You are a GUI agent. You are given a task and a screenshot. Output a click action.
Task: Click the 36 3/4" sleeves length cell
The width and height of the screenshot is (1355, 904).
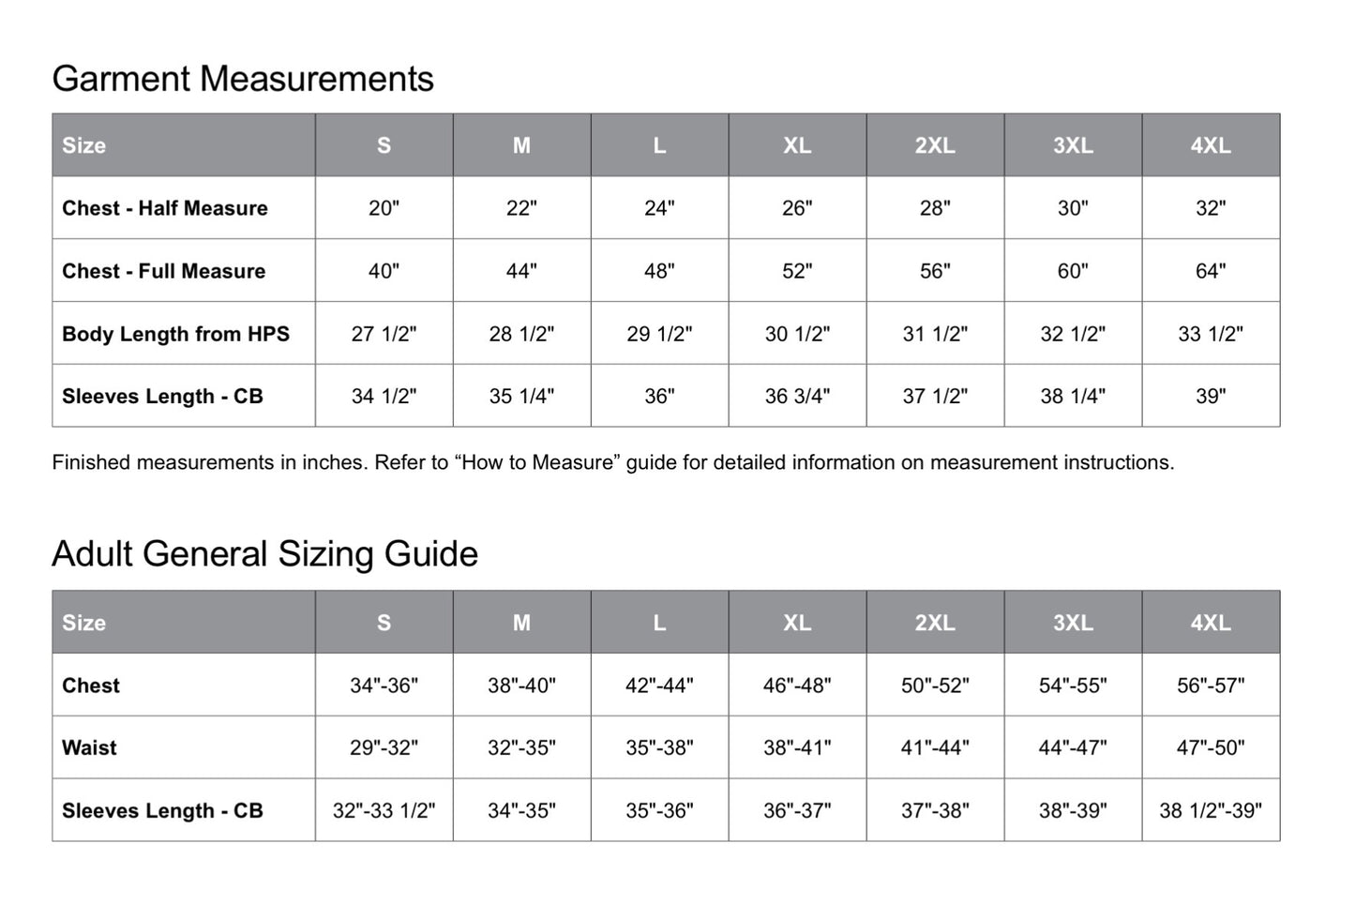tap(797, 397)
